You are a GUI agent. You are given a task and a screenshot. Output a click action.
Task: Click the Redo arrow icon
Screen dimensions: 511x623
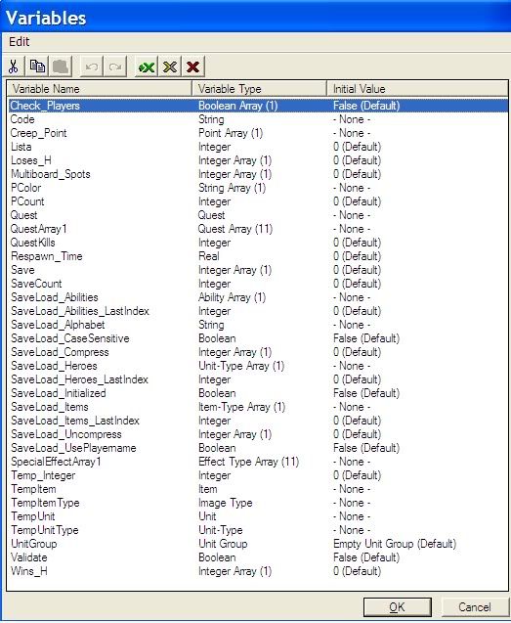click(115, 67)
